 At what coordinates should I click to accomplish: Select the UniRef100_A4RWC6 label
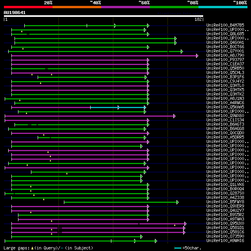pos(225,103)
